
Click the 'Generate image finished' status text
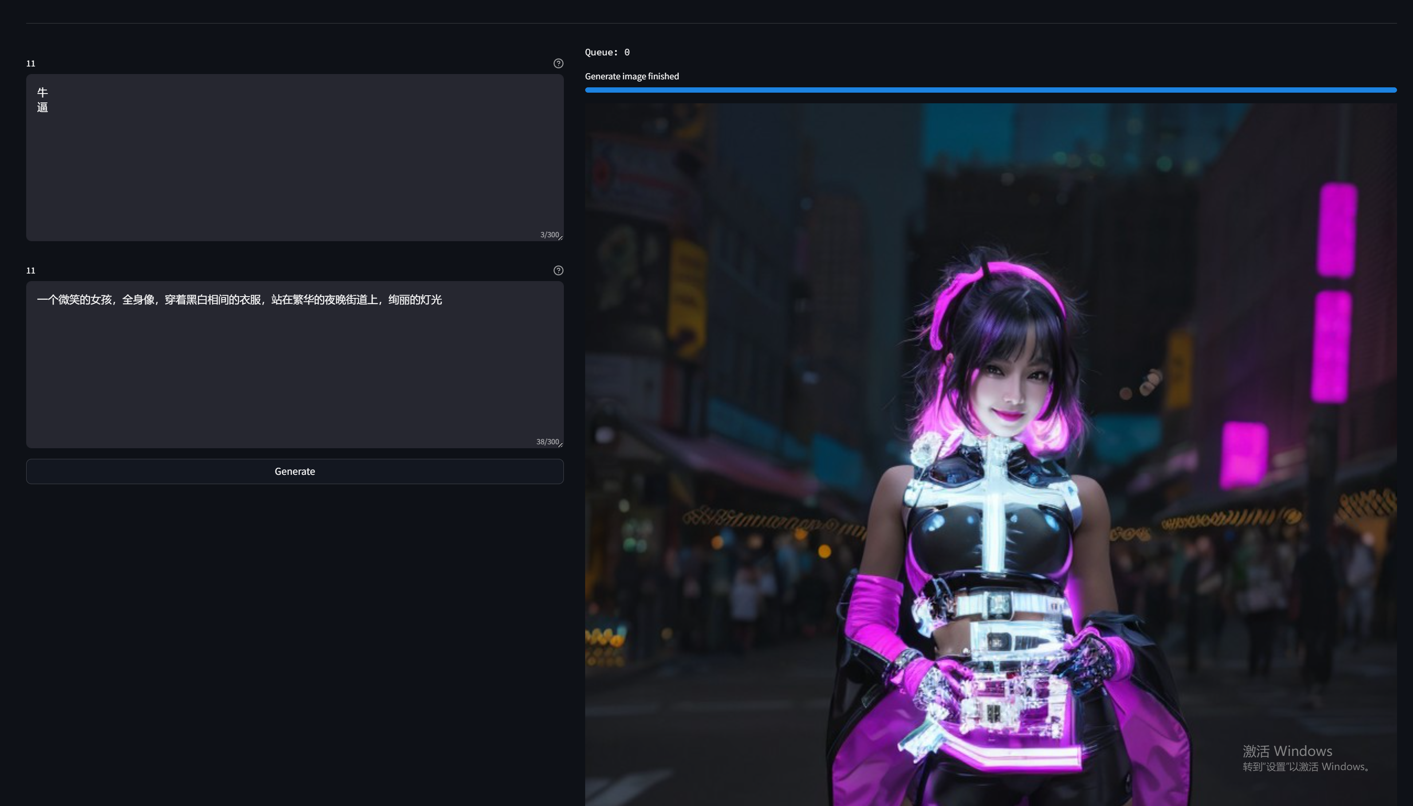point(631,76)
